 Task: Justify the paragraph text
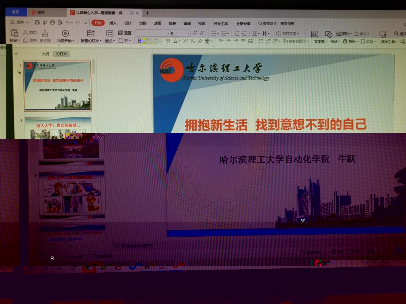click(x=243, y=41)
